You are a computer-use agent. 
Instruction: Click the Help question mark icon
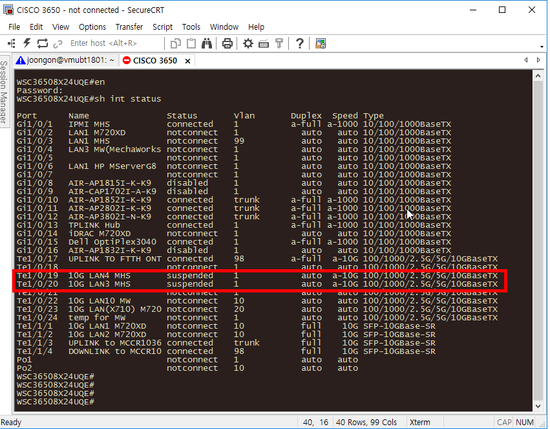(299, 43)
